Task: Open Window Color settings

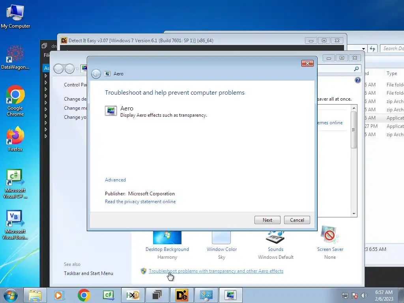Action: tap(222, 249)
